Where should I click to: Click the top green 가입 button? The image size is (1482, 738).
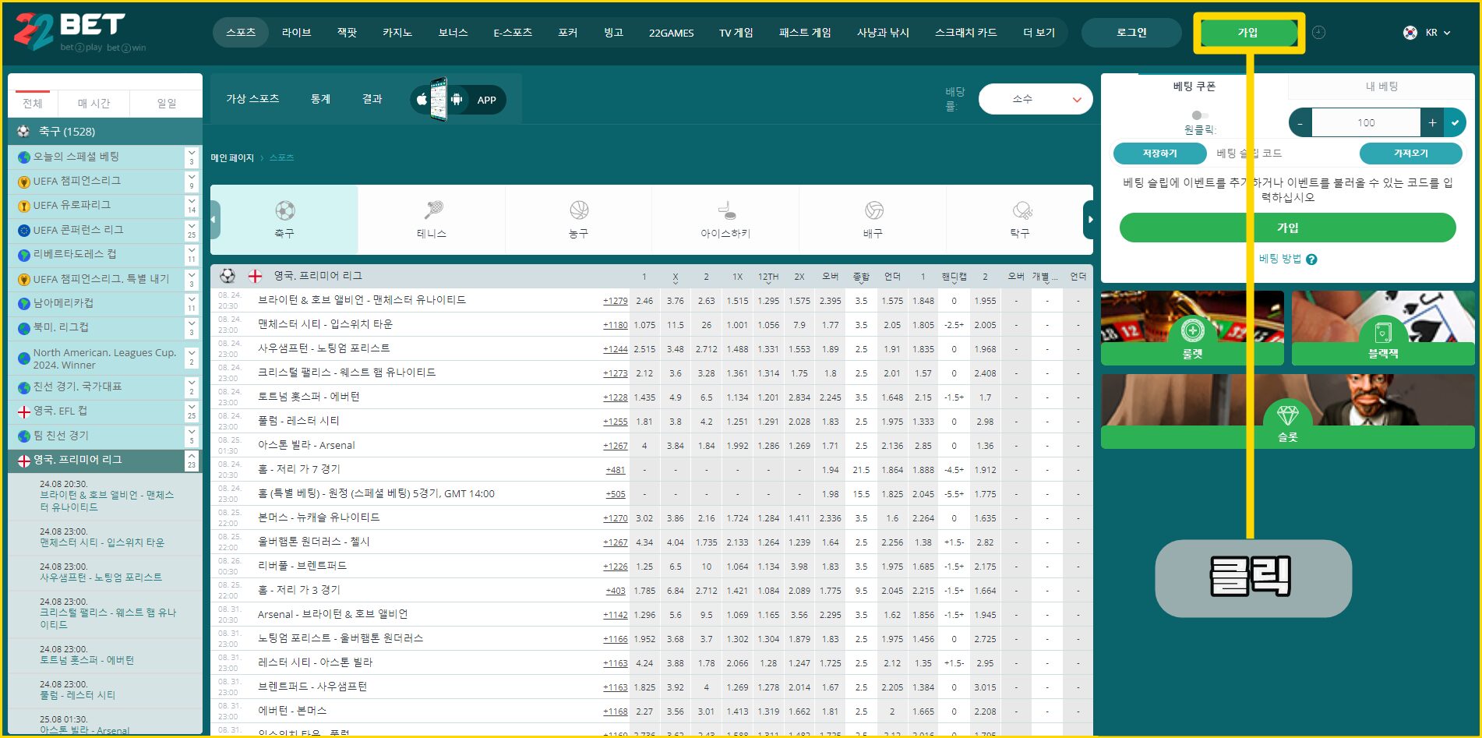(1248, 33)
